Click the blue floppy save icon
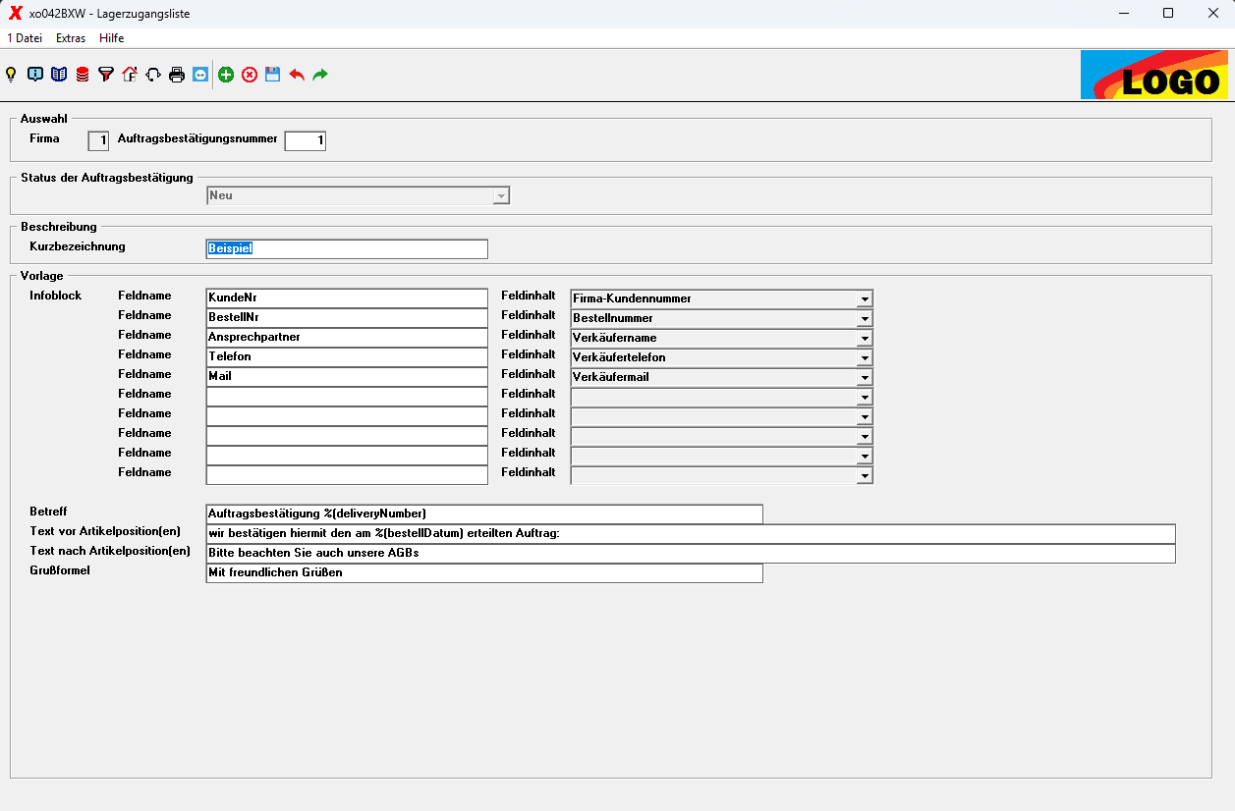This screenshot has height=811, width=1235. tap(273, 75)
